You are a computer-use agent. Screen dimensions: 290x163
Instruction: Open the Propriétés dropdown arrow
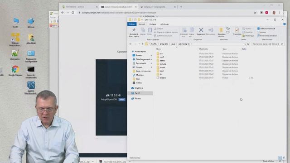click(237, 36)
